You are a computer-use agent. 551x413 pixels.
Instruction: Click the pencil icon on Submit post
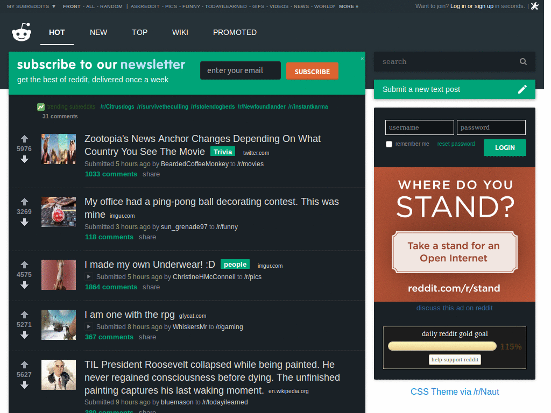522,89
